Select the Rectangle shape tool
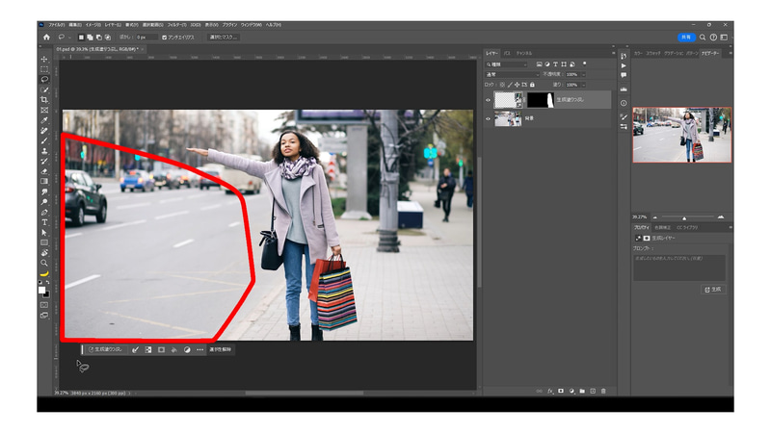Viewport: 771px width, 433px height. pos(44,242)
